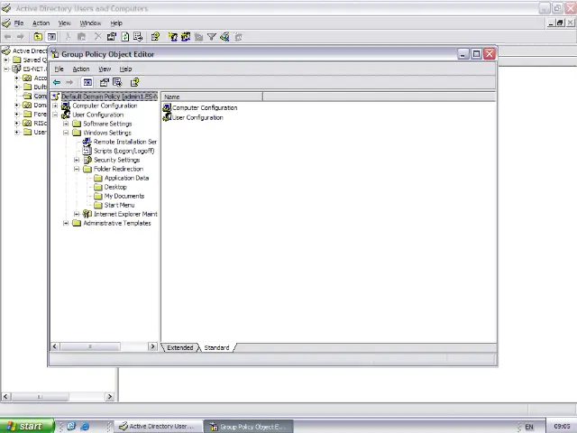Open View menu in Group Policy Editor
The height and width of the screenshot is (433, 577).
[x=105, y=69]
